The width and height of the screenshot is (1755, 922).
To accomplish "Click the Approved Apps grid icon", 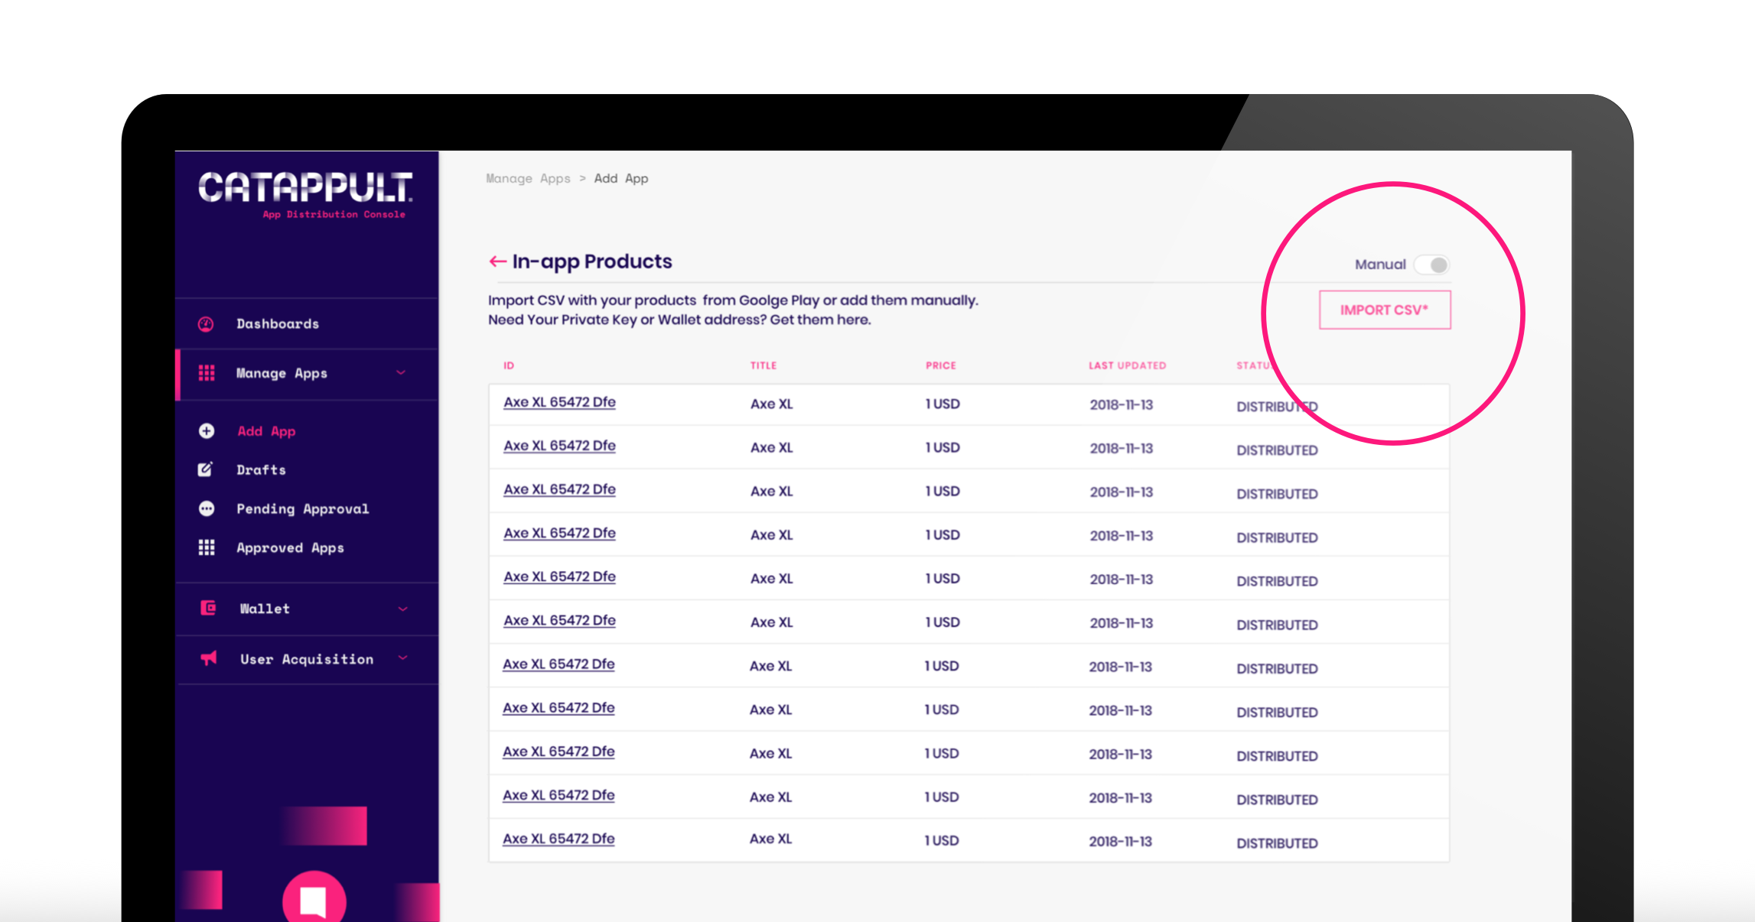I will 207,547.
